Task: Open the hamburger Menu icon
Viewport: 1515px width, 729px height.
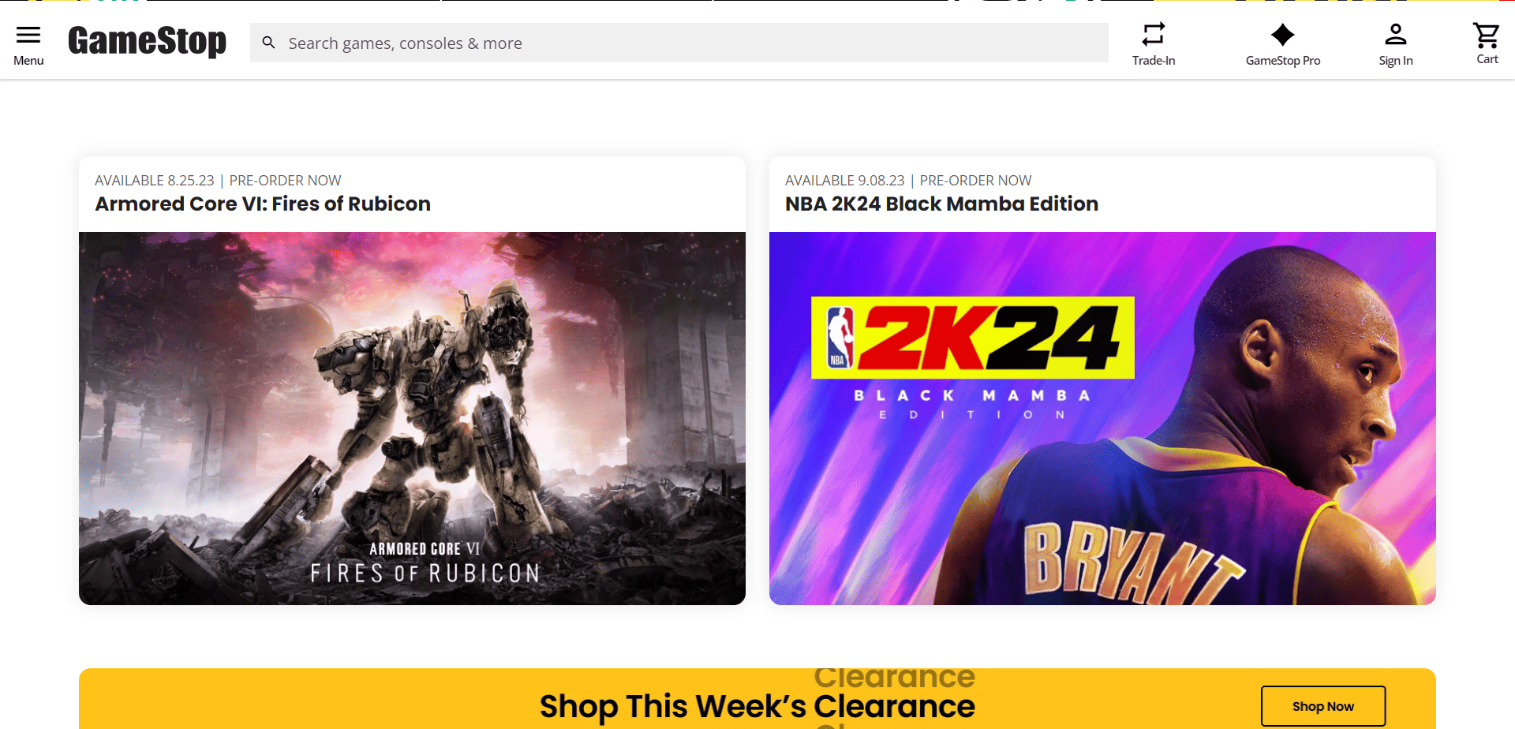Action: point(28,35)
